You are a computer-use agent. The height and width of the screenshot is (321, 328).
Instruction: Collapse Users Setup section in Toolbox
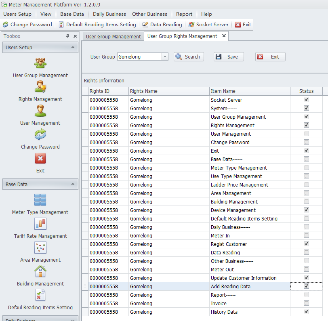[73, 47]
